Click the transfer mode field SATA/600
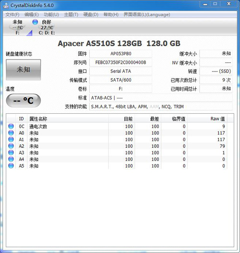The height and width of the screenshot is (253, 240). tap(120, 80)
